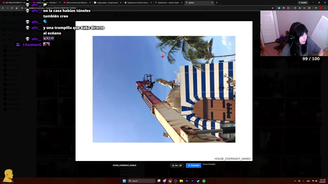Viewport: 328px width, 184px height.
Task: Download the HOUSE_OVERSIGHT_040563 photo
Action: coord(193,165)
